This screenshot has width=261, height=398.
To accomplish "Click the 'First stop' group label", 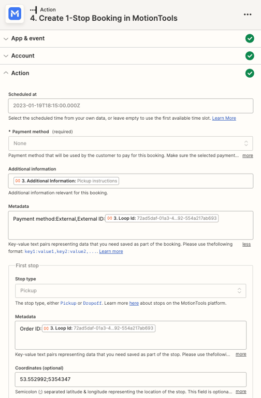I will [x=27, y=265].
